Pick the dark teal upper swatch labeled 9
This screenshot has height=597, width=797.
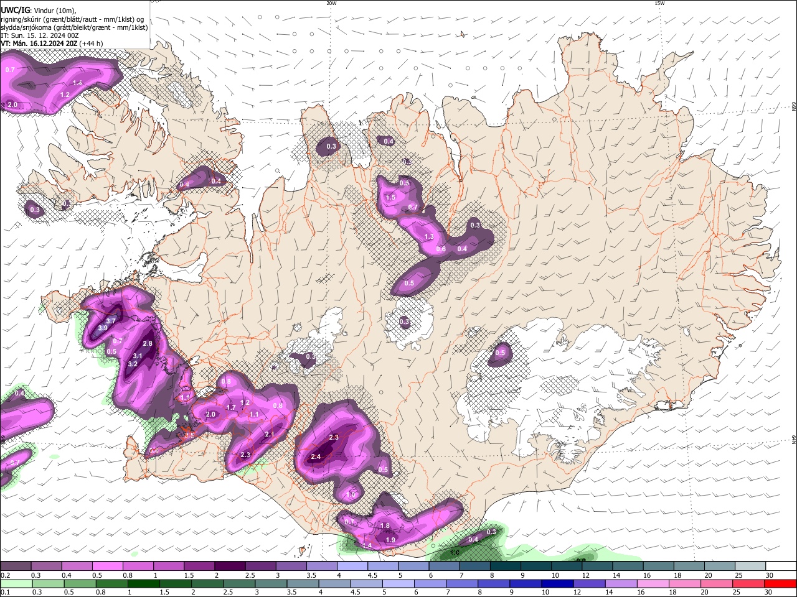535,567
